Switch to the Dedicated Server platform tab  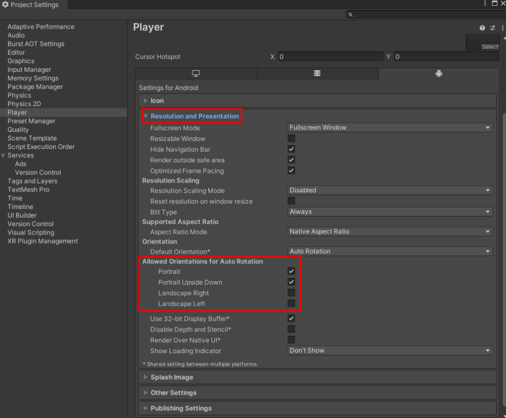317,73
